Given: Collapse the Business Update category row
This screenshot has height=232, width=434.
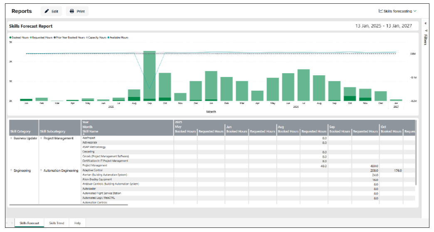Looking at the screenshot, I should point(11,138).
